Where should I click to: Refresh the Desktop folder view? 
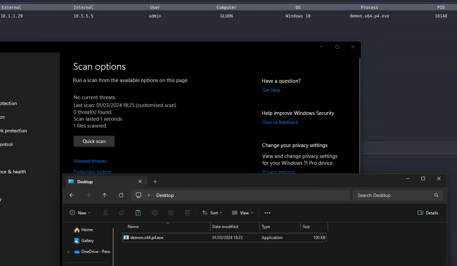point(121,195)
